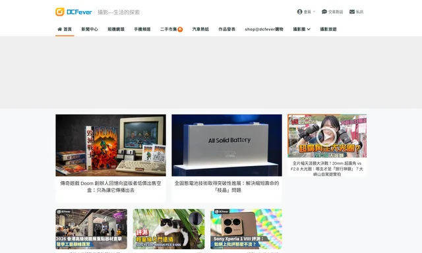Go to the 首頁 tab
This screenshot has width=422, height=253.
[65, 29]
